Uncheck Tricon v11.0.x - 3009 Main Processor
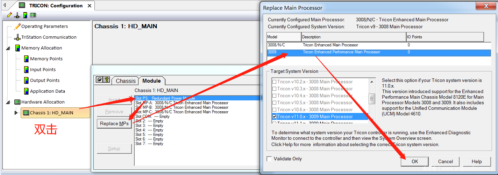Screen dimensions: 498x175 coord(274,116)
